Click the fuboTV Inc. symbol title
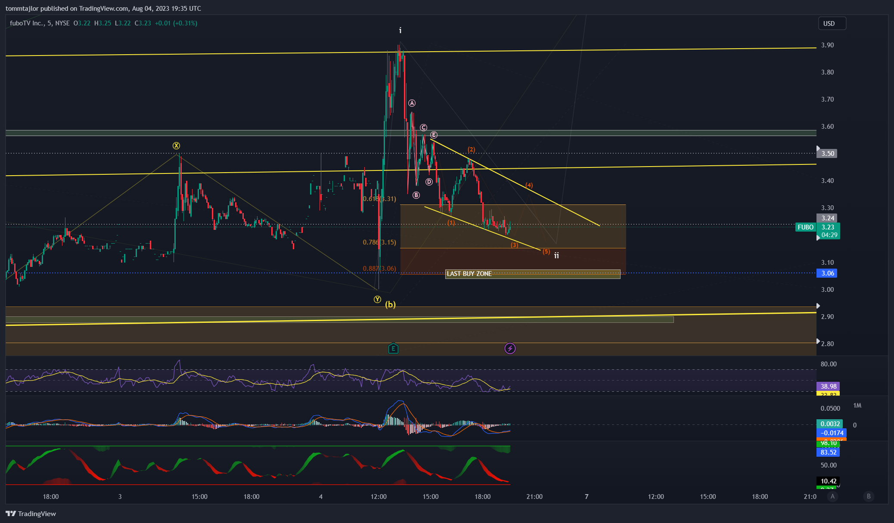Image resolution: width=894 pixels, height=523 pixels. click(27, 23)
